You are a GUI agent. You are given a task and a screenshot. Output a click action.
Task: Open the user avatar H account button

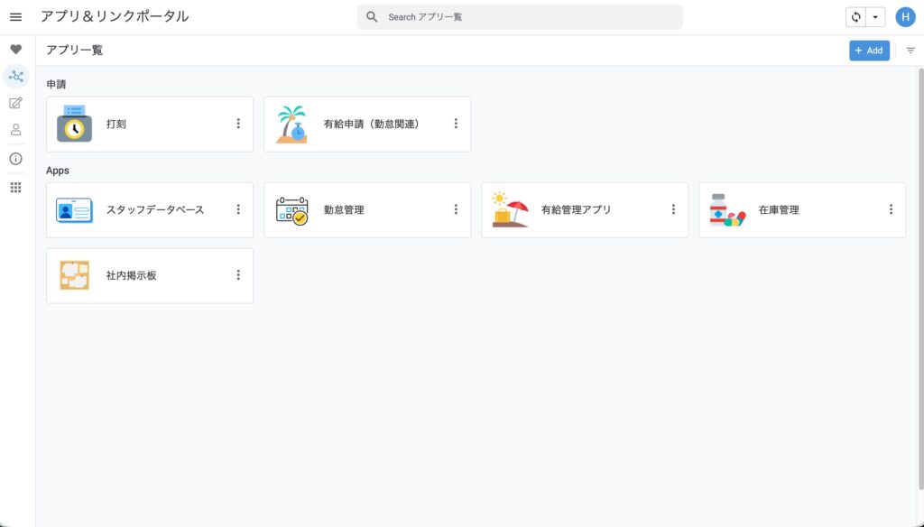point(905,17)
